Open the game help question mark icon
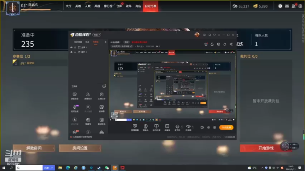The image size is (305, 171). [x=280, y=6]
